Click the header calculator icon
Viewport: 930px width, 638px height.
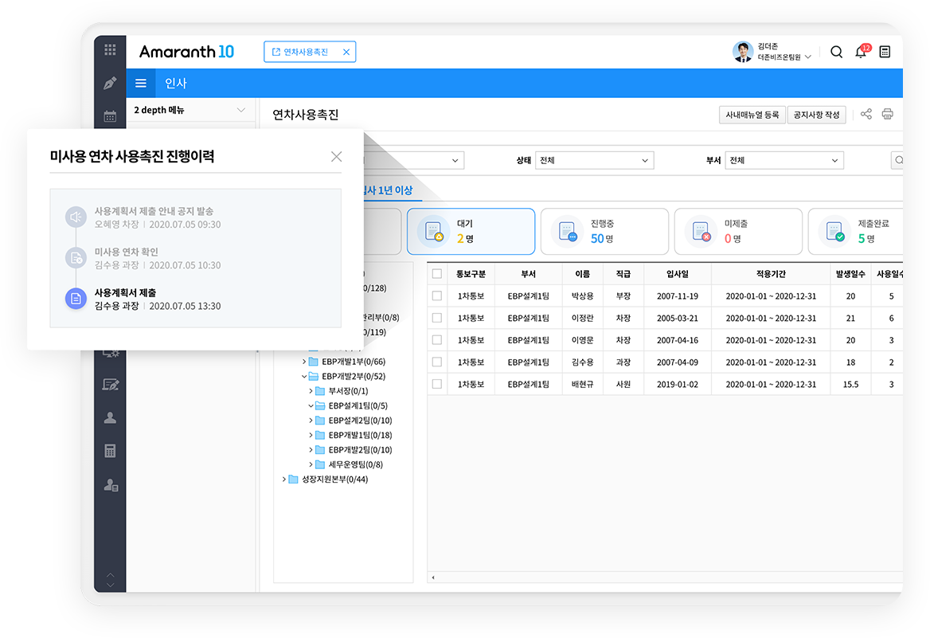coord(885,53)
